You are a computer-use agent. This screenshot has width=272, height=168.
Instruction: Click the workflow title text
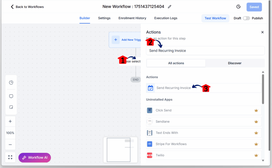pos(133,7)
